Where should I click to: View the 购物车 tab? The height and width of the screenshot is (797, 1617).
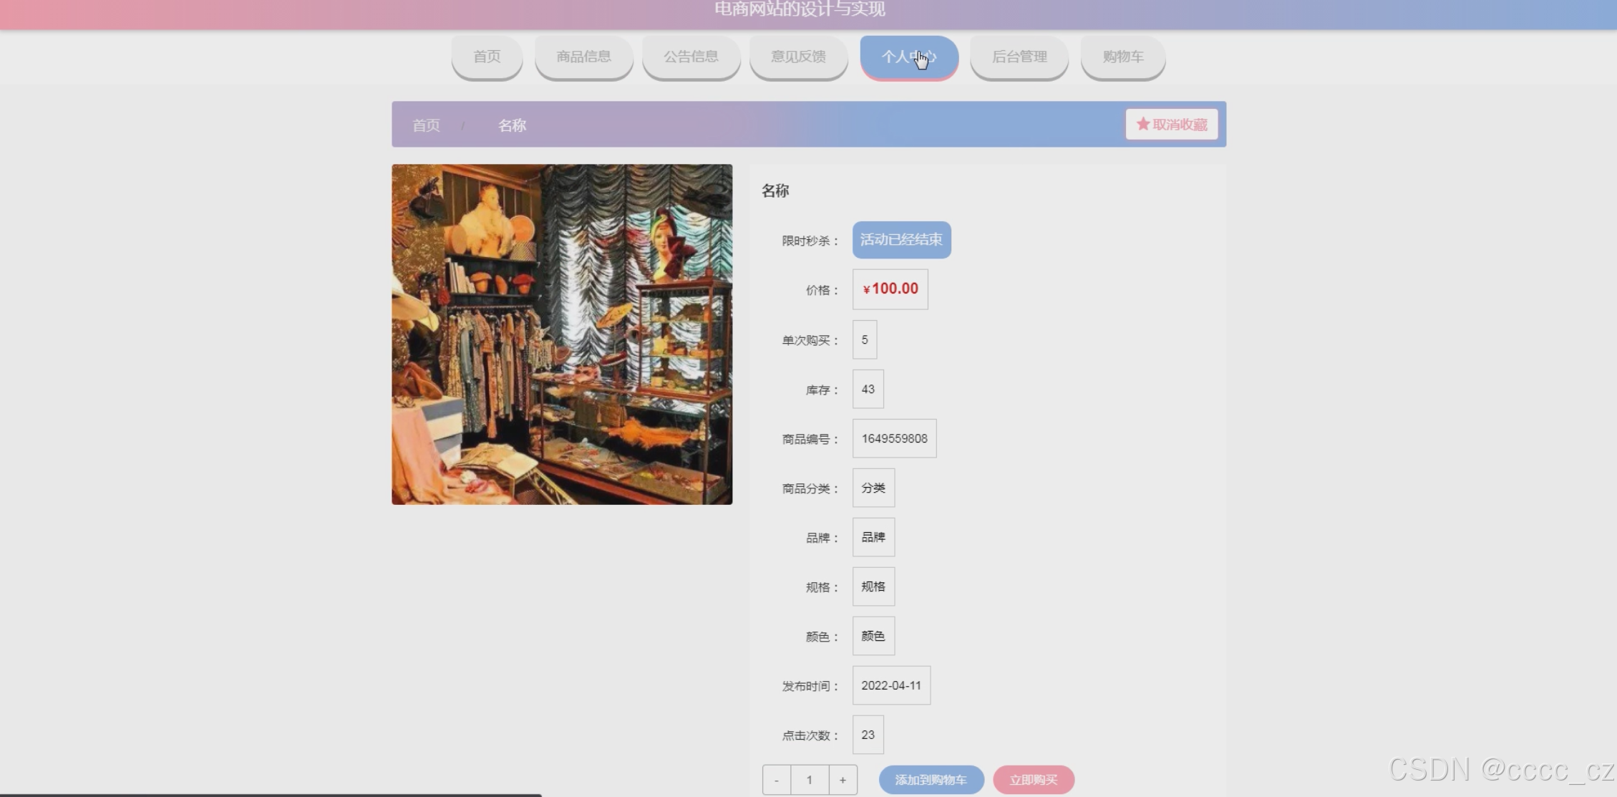[1122, 57]
